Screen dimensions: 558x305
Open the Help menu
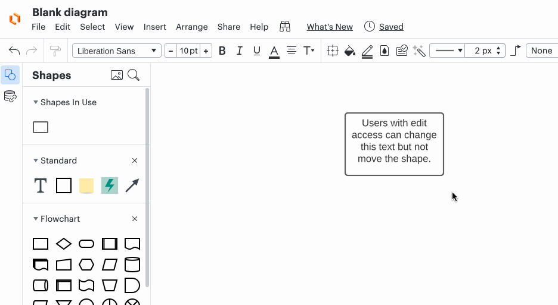click(259, 27)
